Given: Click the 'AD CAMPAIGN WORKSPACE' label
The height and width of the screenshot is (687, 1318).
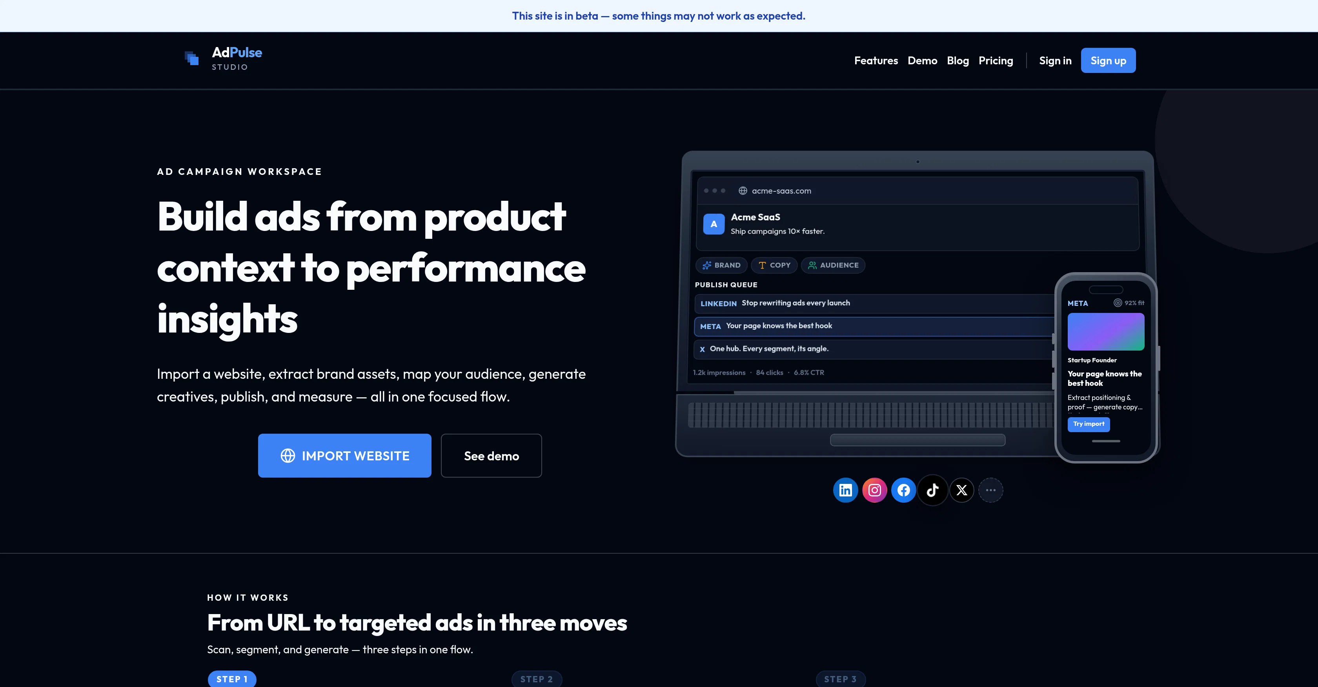Looking at the screenshot, I should [239, 171].
